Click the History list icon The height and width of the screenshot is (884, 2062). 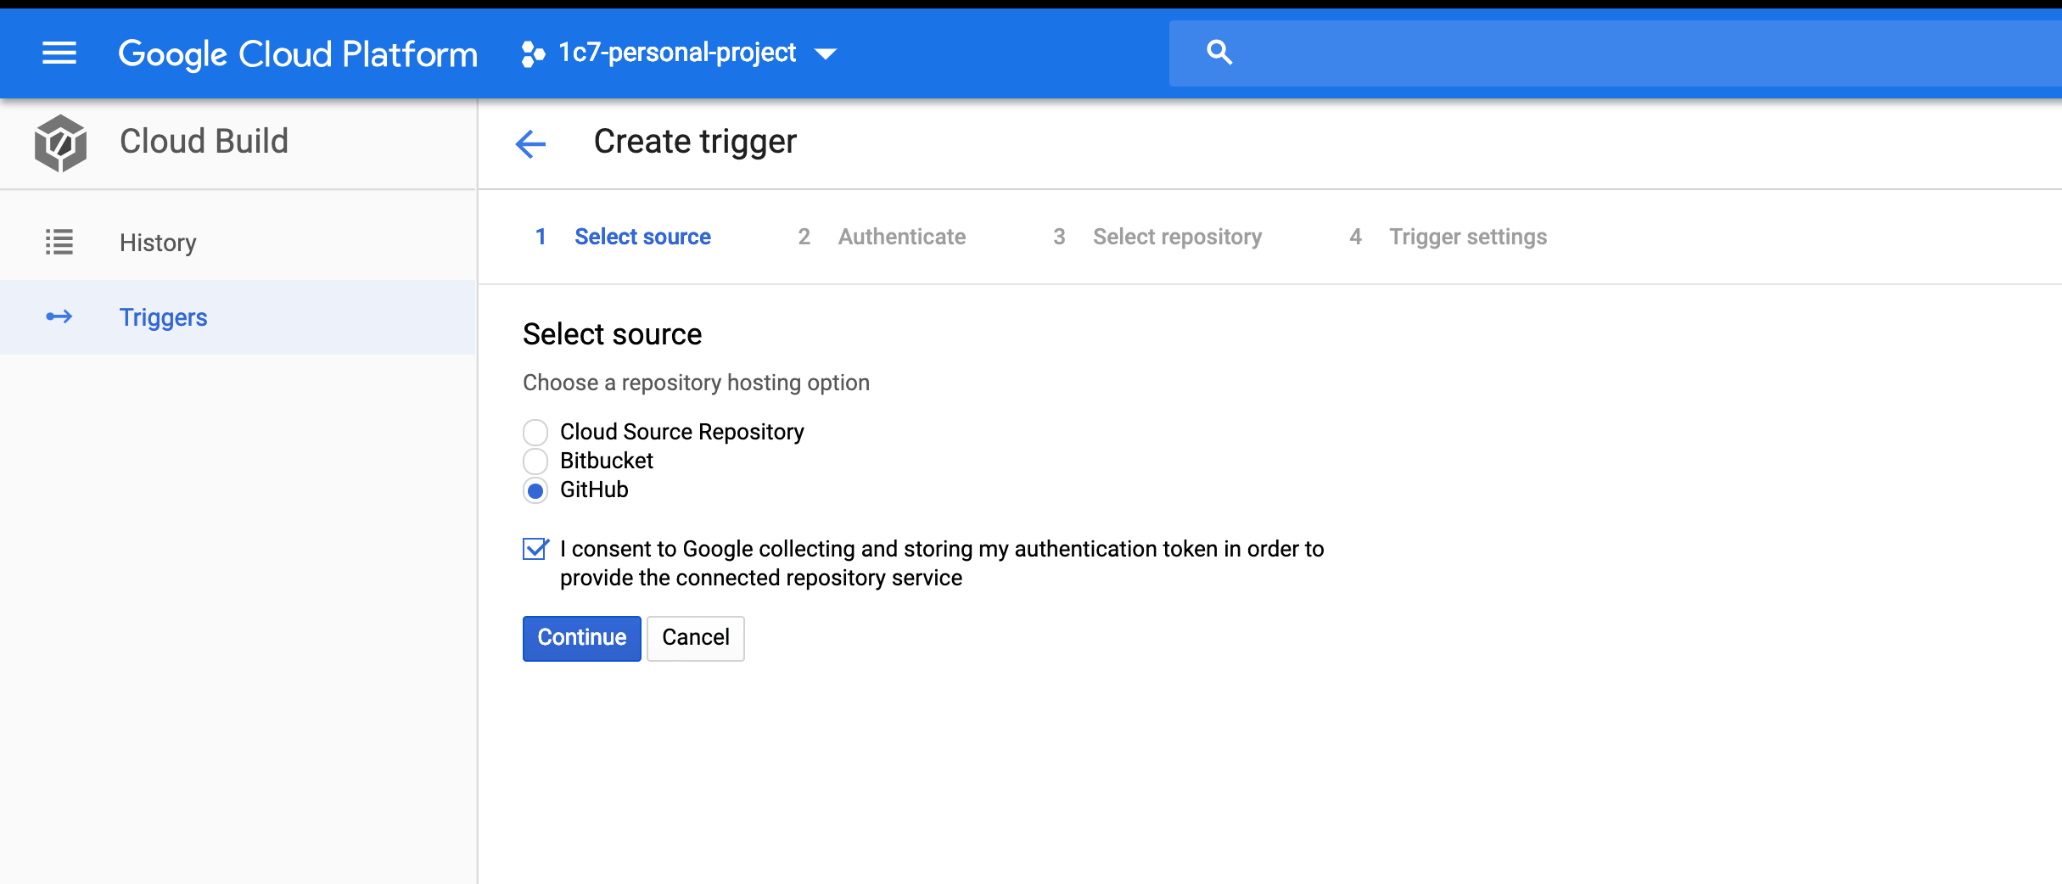(x=59, y=242)
